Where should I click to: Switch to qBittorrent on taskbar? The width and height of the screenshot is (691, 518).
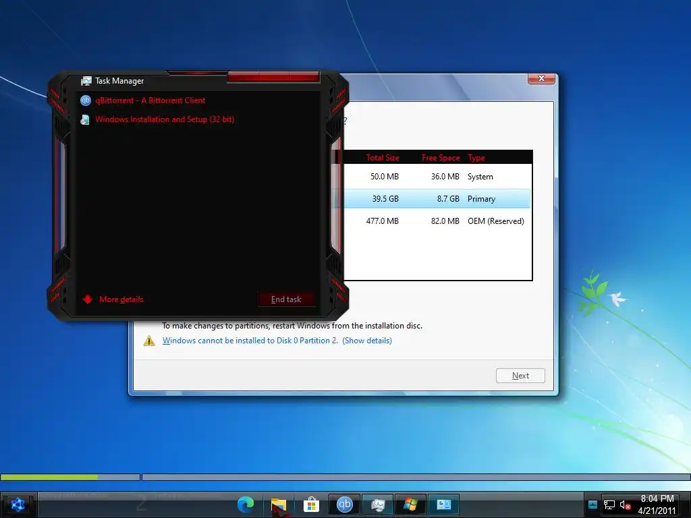pyautogui.click(x=345, y=505)
